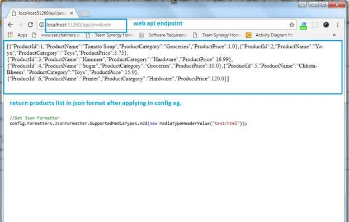Open the green beta extension icon

click(303, 25)
